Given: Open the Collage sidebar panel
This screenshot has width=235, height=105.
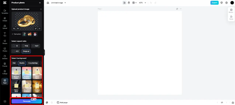Looking at the screenshot, I should [x=5, y=72].
